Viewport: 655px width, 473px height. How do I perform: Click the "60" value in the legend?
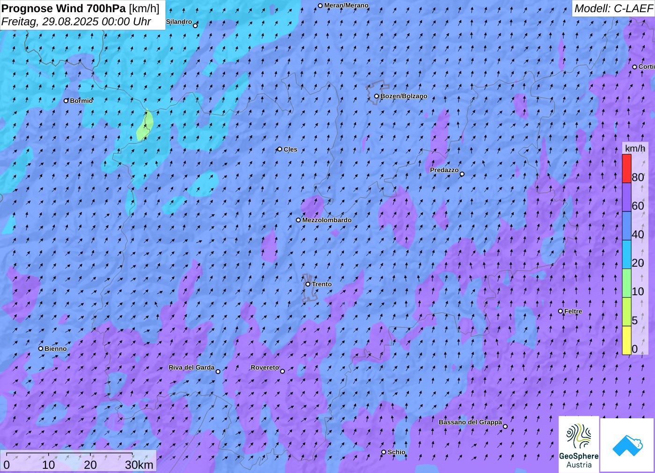tap(638, 206)
